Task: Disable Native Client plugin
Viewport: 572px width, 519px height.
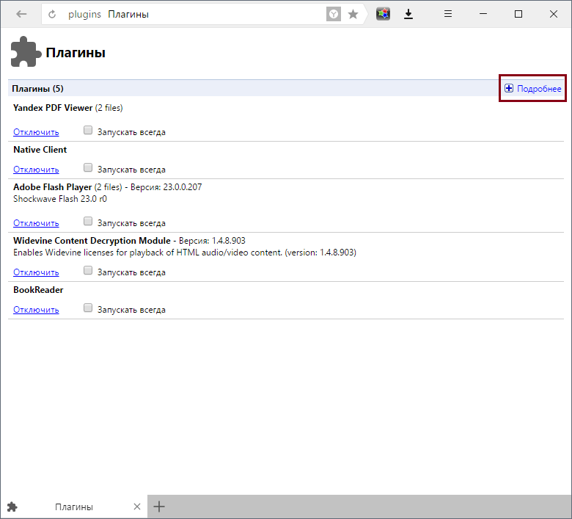Action: (x=36, y=170)
